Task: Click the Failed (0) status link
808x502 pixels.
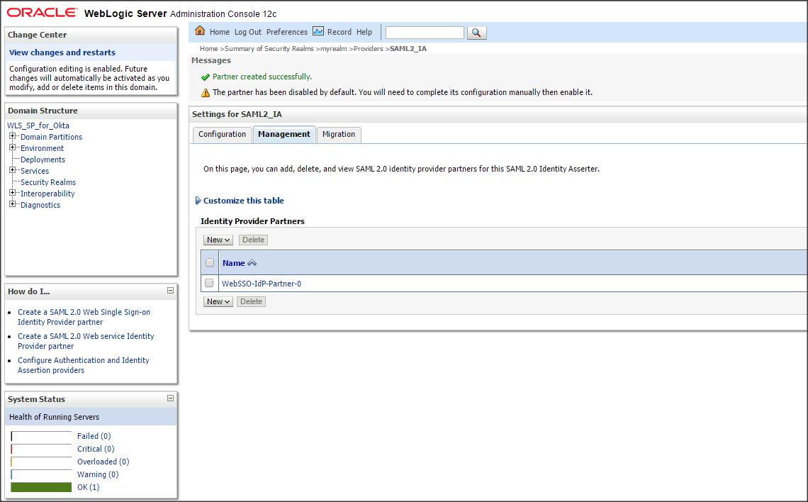Action: [x=94, y=436]
